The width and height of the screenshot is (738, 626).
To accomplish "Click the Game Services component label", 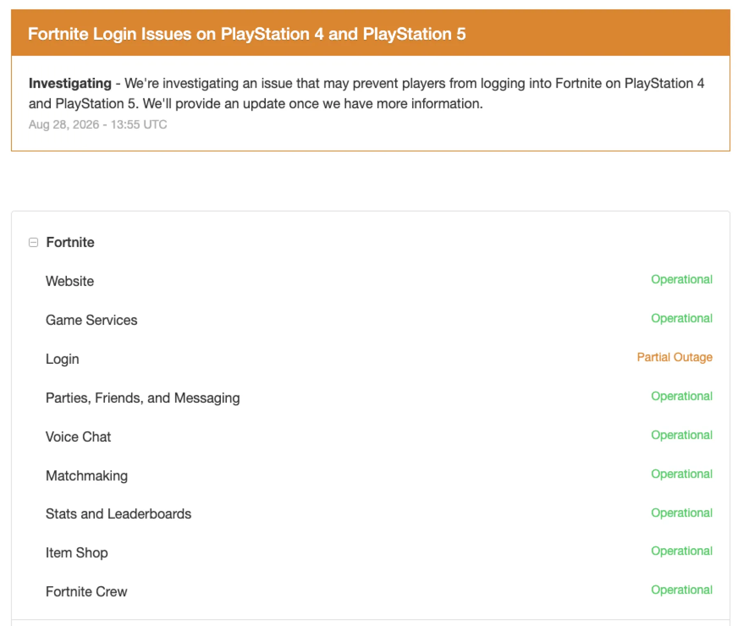I will [91, 320].
